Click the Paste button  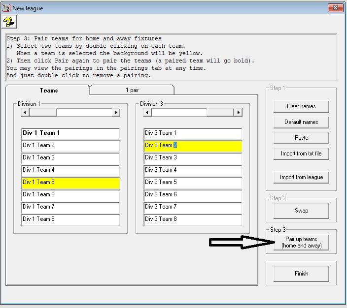pos(301,138)
